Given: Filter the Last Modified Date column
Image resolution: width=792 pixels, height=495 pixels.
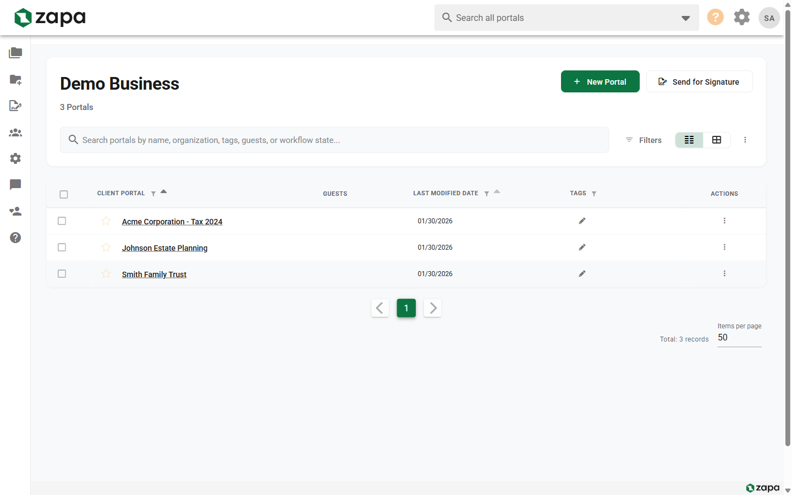Looking at the screenshot, I should click(x=487, y=194).
